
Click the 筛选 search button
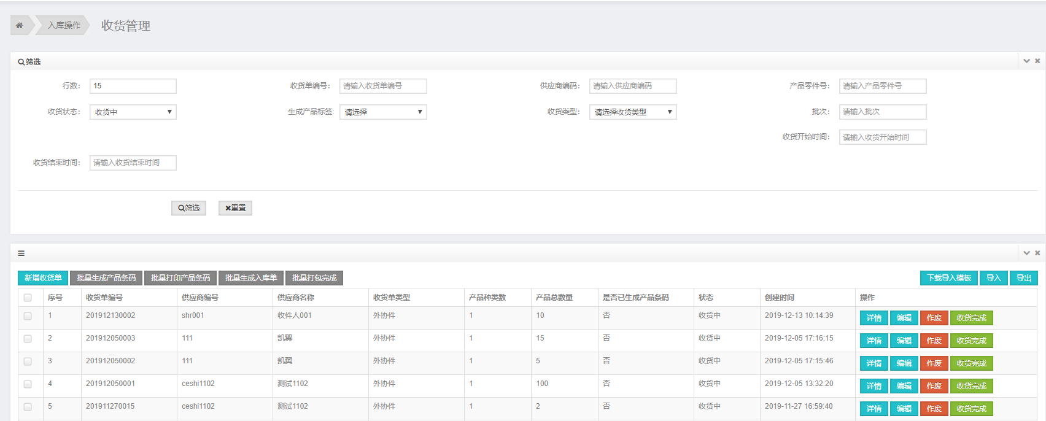click(x=188, y=208)
